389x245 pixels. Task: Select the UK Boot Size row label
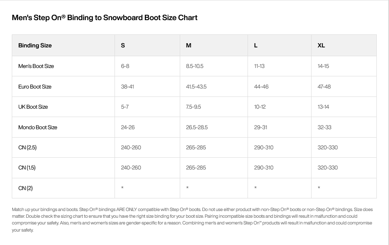point(33,107)
